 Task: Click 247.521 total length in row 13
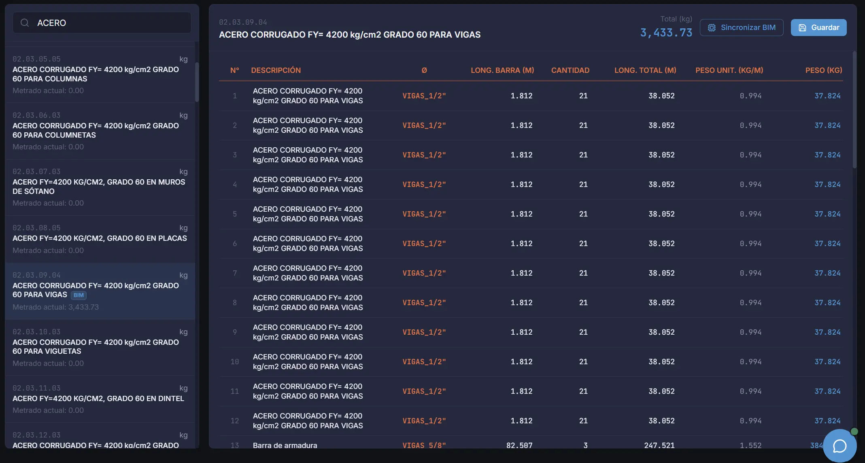pos(659,445)
